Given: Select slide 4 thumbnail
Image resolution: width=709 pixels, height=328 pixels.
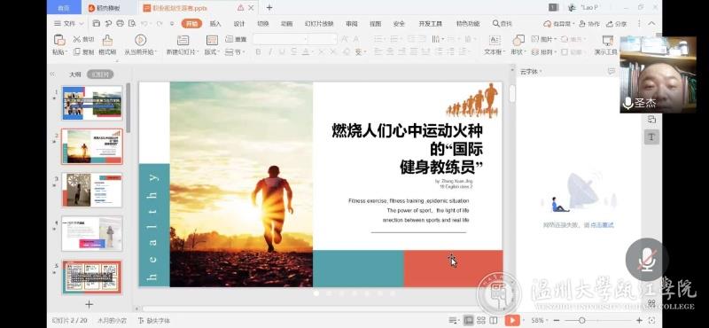Looking at the screenshot, I should (x=92, y=233).
